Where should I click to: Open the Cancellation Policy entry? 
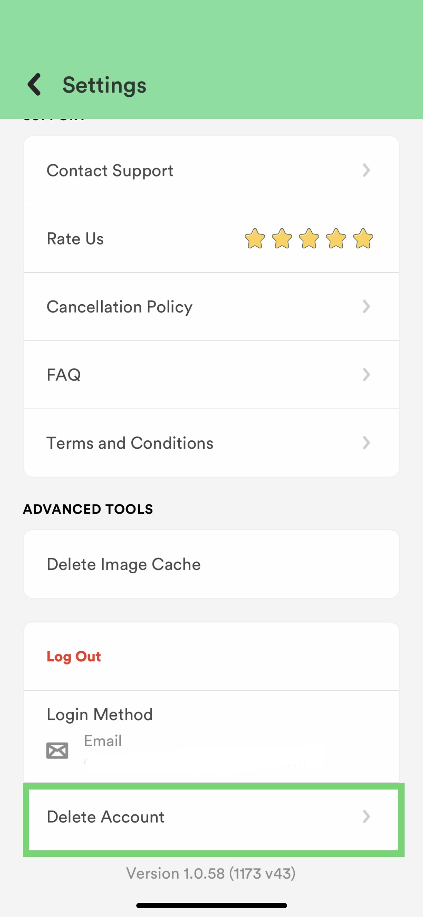tap(211, 307)
